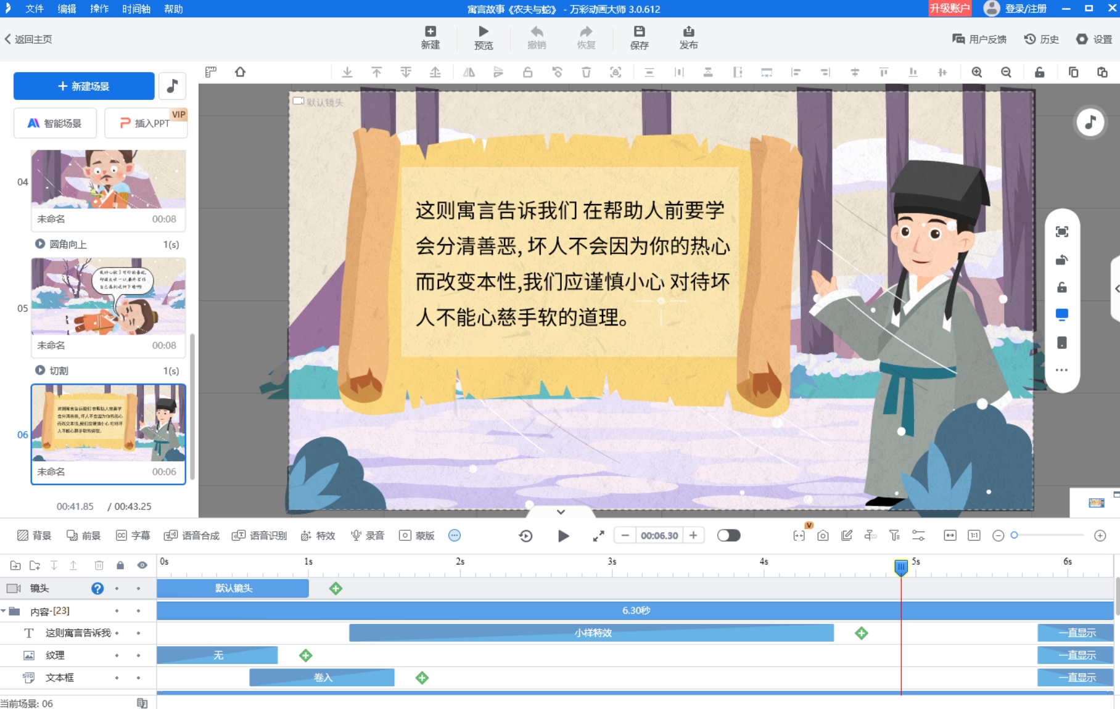Click 登录/注册
Screen dimensions: 1120x709
1026,9
